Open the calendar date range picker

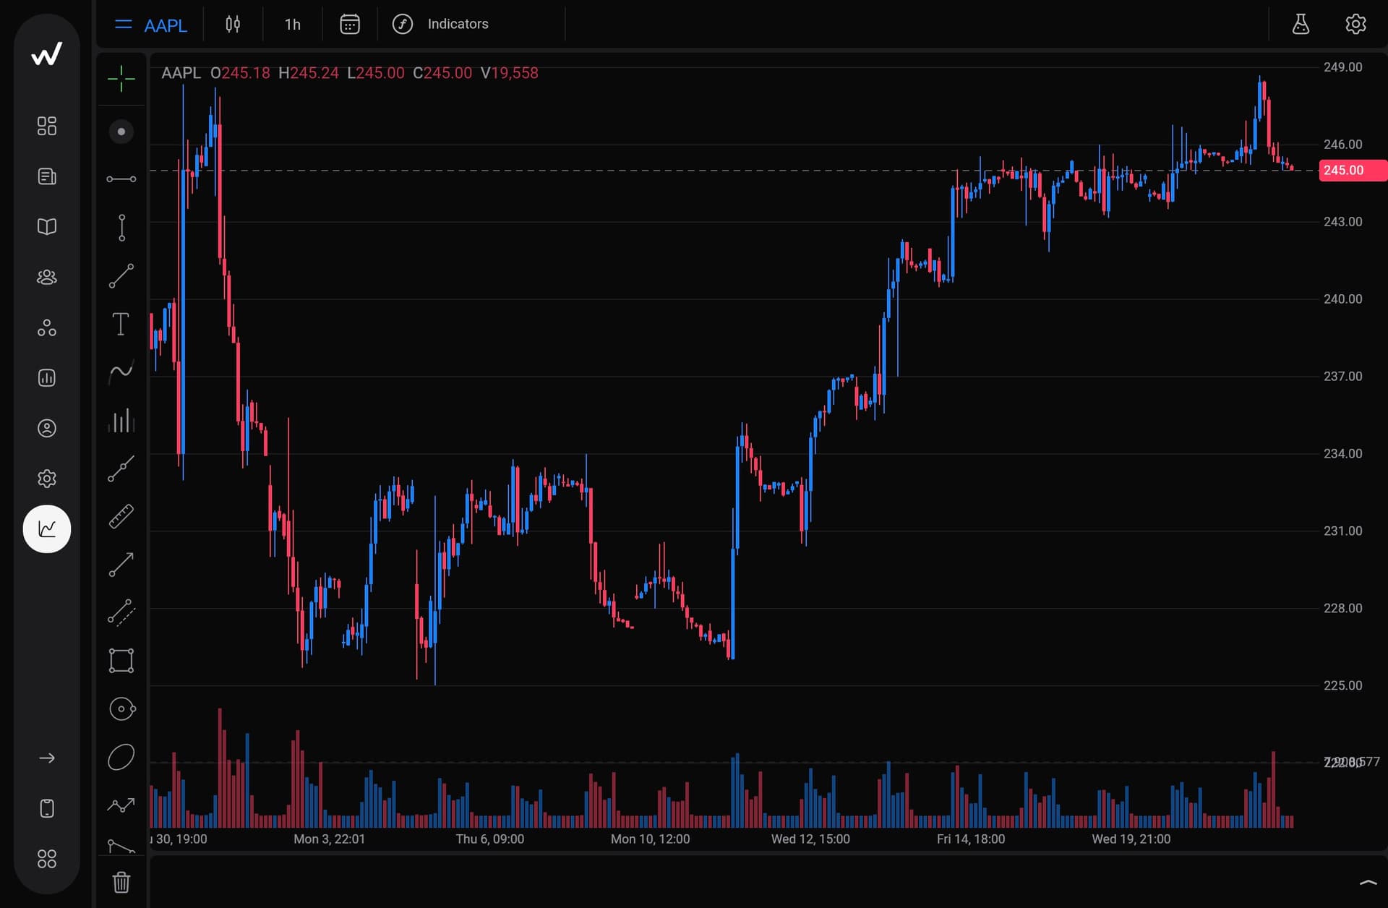(350, 25)
